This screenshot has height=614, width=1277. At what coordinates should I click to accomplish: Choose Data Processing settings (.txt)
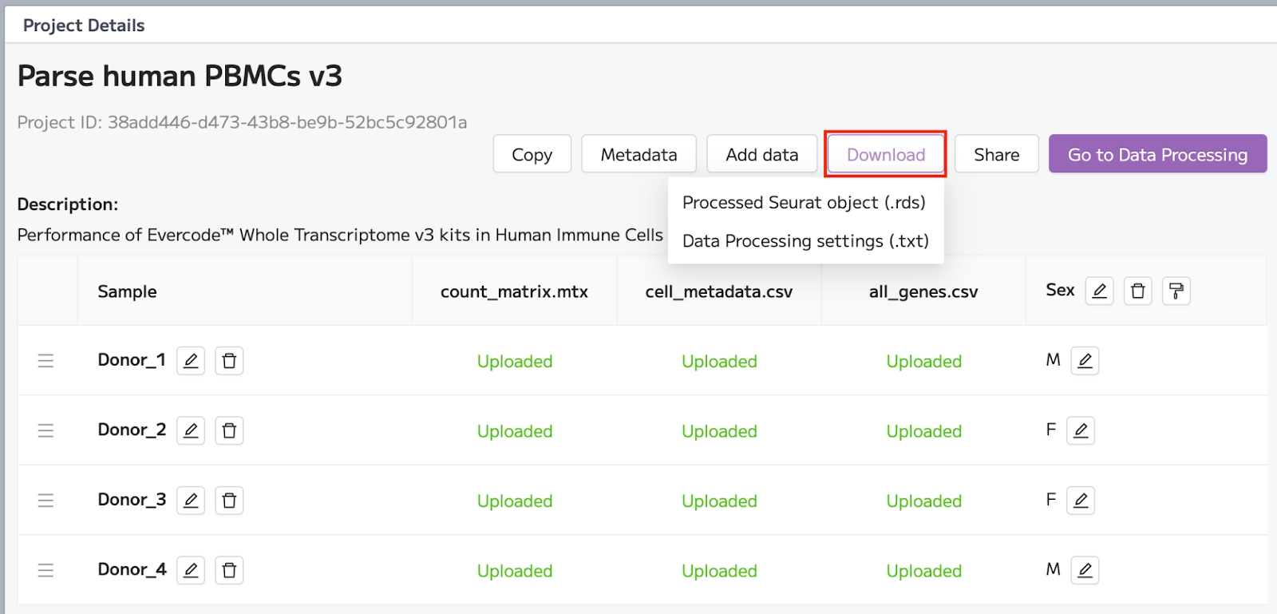coord(805,241)
